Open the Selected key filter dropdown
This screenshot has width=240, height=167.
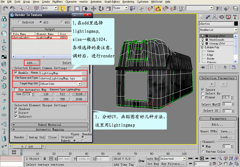pyautogui.click(x=184, y=158)
